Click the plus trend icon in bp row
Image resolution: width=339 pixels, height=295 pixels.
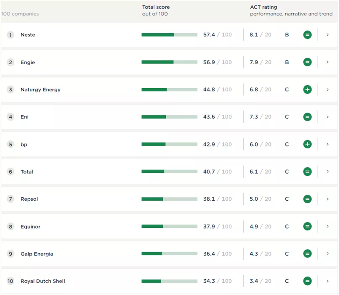tap(307, 144)
